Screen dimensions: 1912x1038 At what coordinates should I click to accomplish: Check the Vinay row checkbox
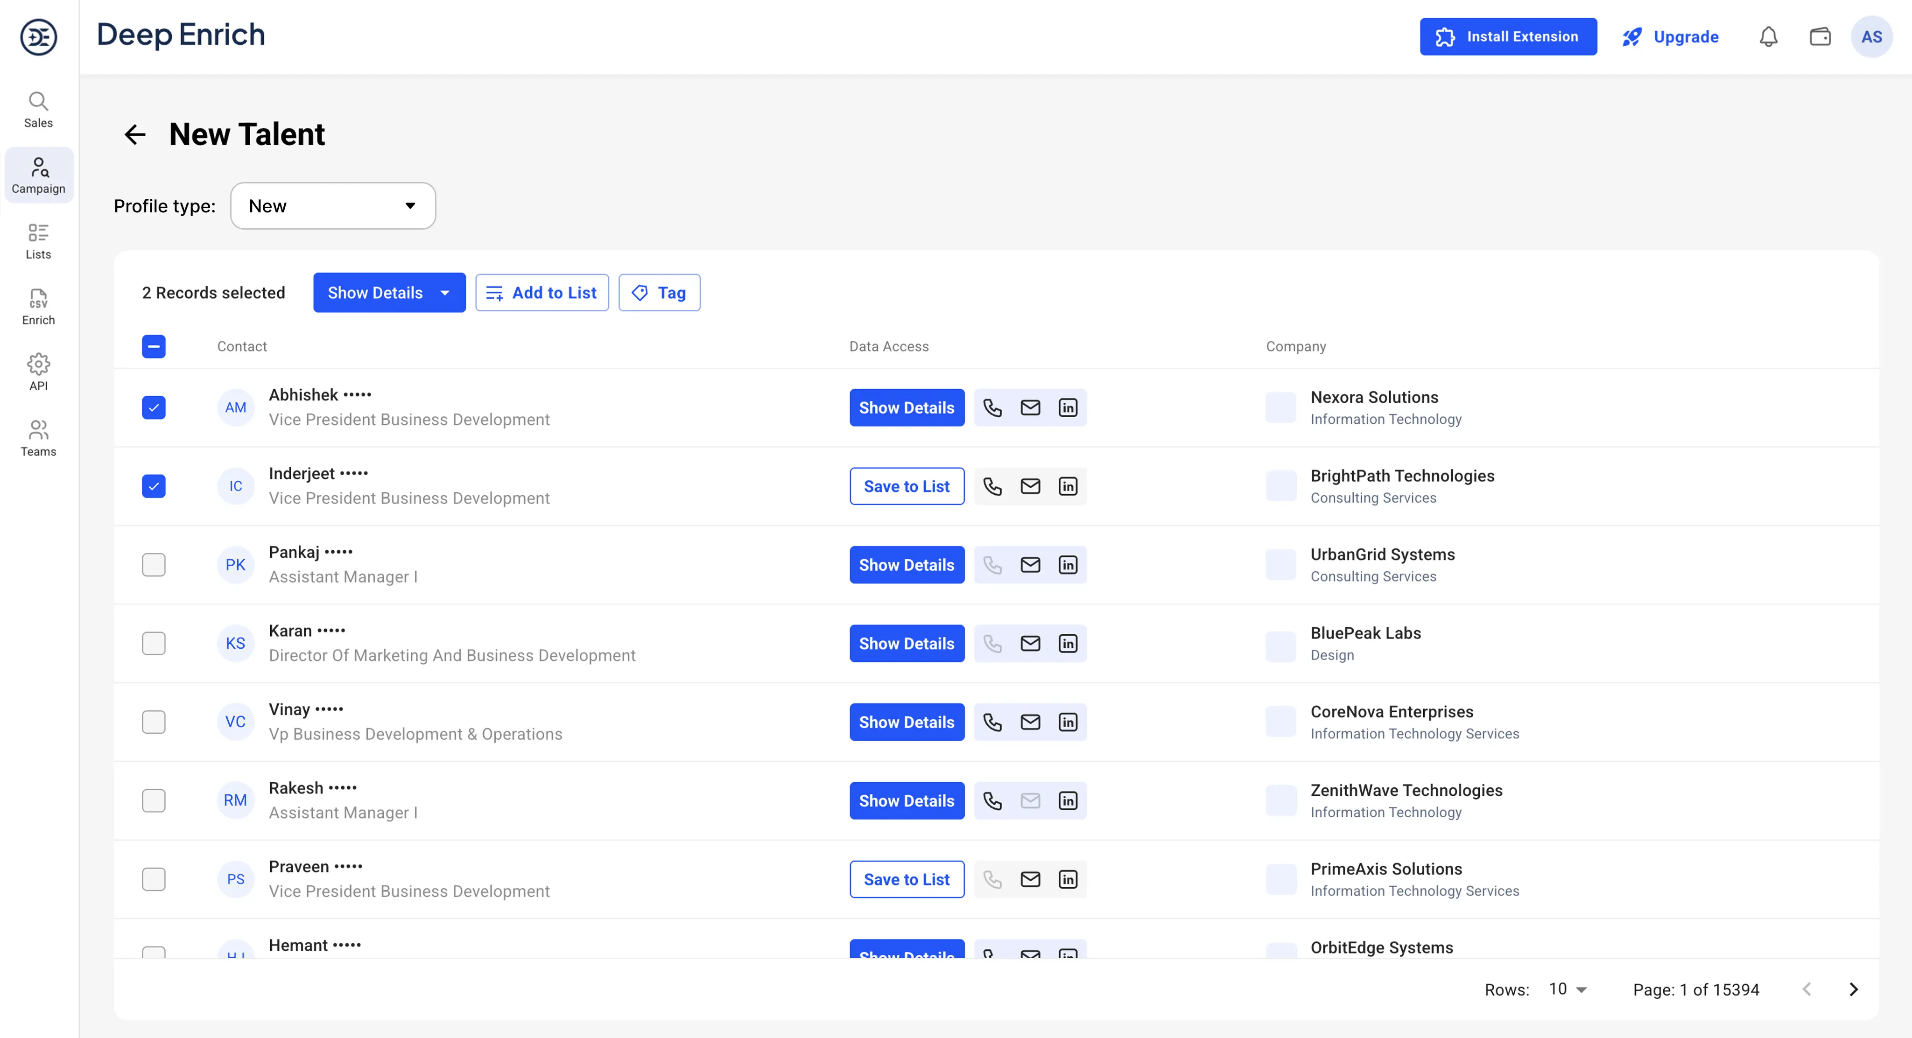[x=154, y=722]
